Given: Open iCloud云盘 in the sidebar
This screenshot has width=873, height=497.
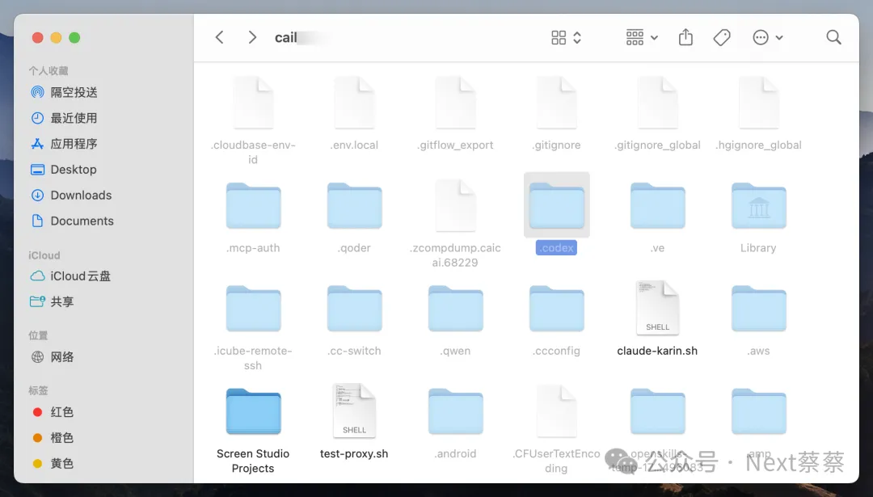Looking at the screenshot, I should [80, 276].
